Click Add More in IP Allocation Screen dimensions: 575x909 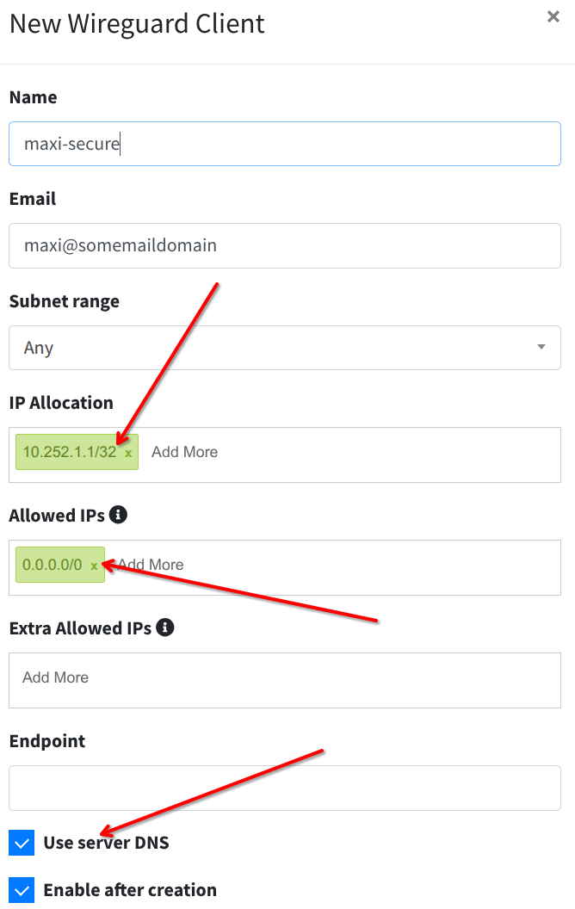click(184, 452)
